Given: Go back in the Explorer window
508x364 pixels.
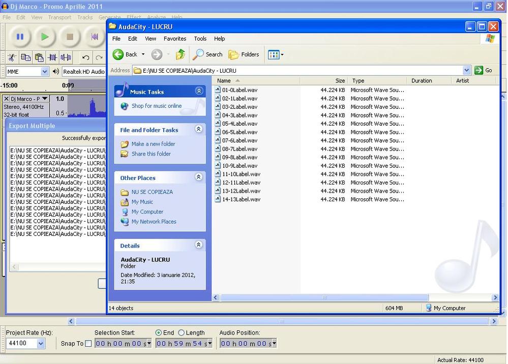Looking at the screenshot, I should click(125, 54).
